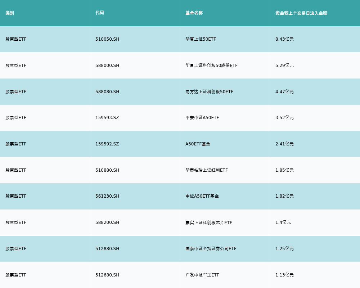
Task: Select the 华泰柏瑞上证红利ETF cell
Action: click(x=206, y=170)
